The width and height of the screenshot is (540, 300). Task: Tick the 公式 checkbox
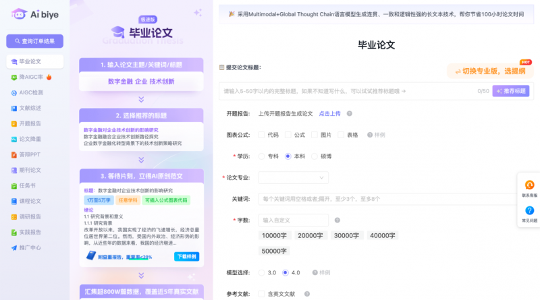(288, 135)
